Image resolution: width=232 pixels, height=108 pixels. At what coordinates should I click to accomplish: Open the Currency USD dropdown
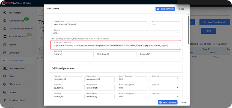click(116, 33)
